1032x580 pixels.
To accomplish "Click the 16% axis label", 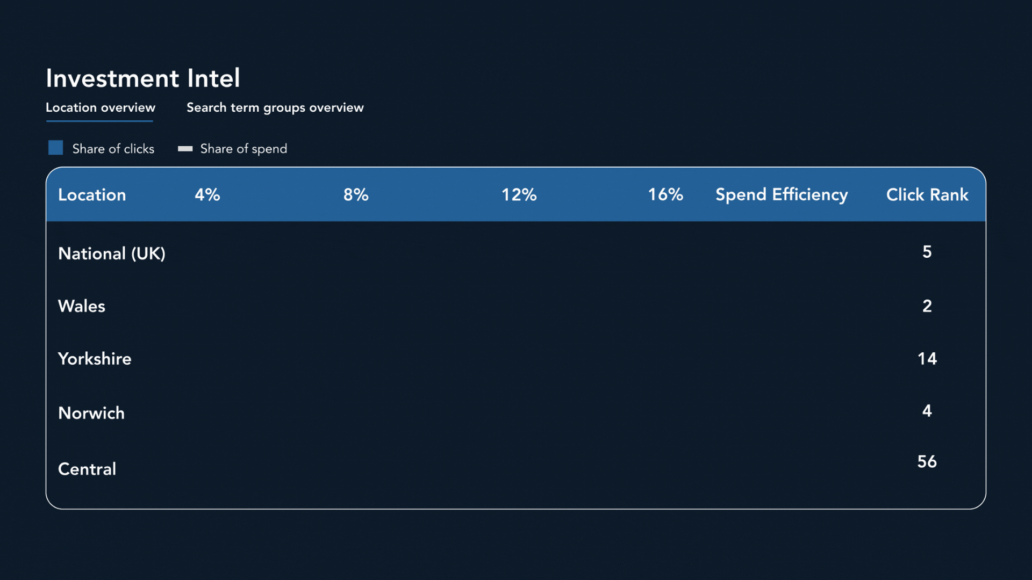I will [665, 194].
